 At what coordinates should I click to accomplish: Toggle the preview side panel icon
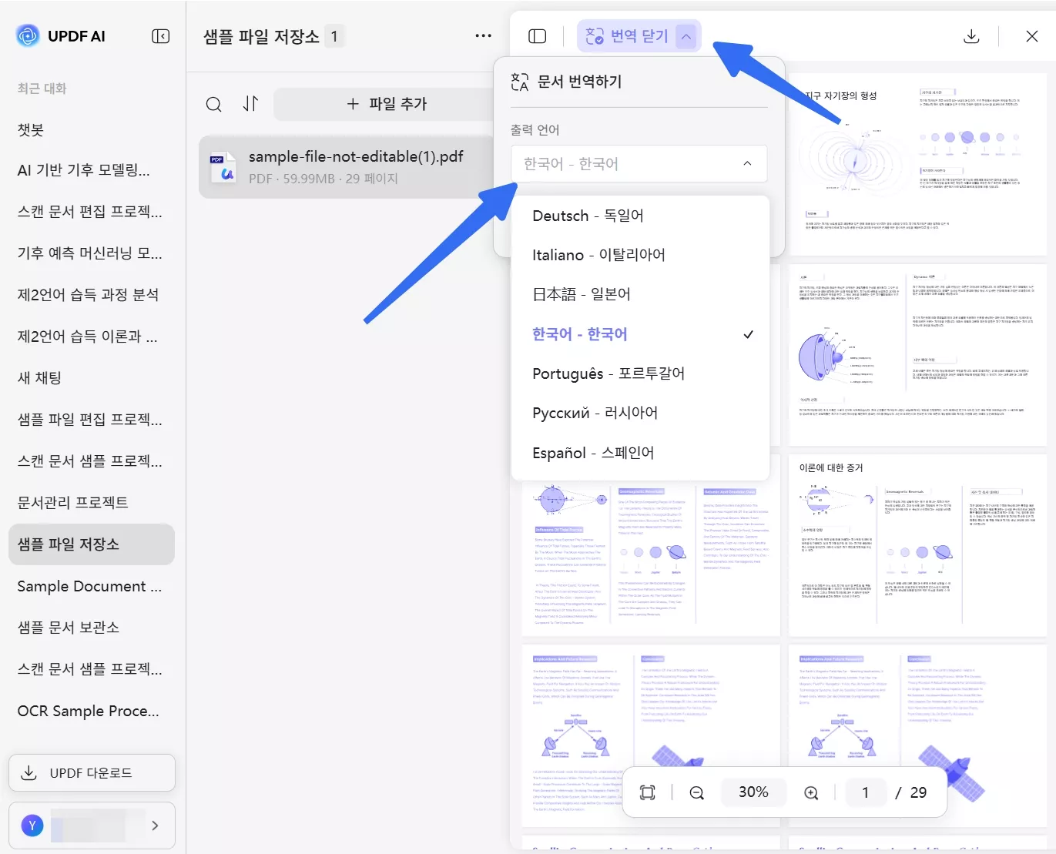[x=537, y=35]
